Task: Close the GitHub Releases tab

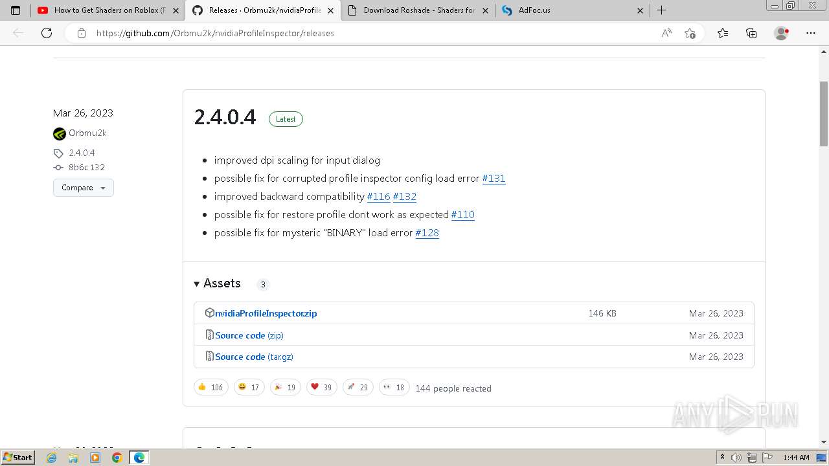Action: [x=330, y=10]
